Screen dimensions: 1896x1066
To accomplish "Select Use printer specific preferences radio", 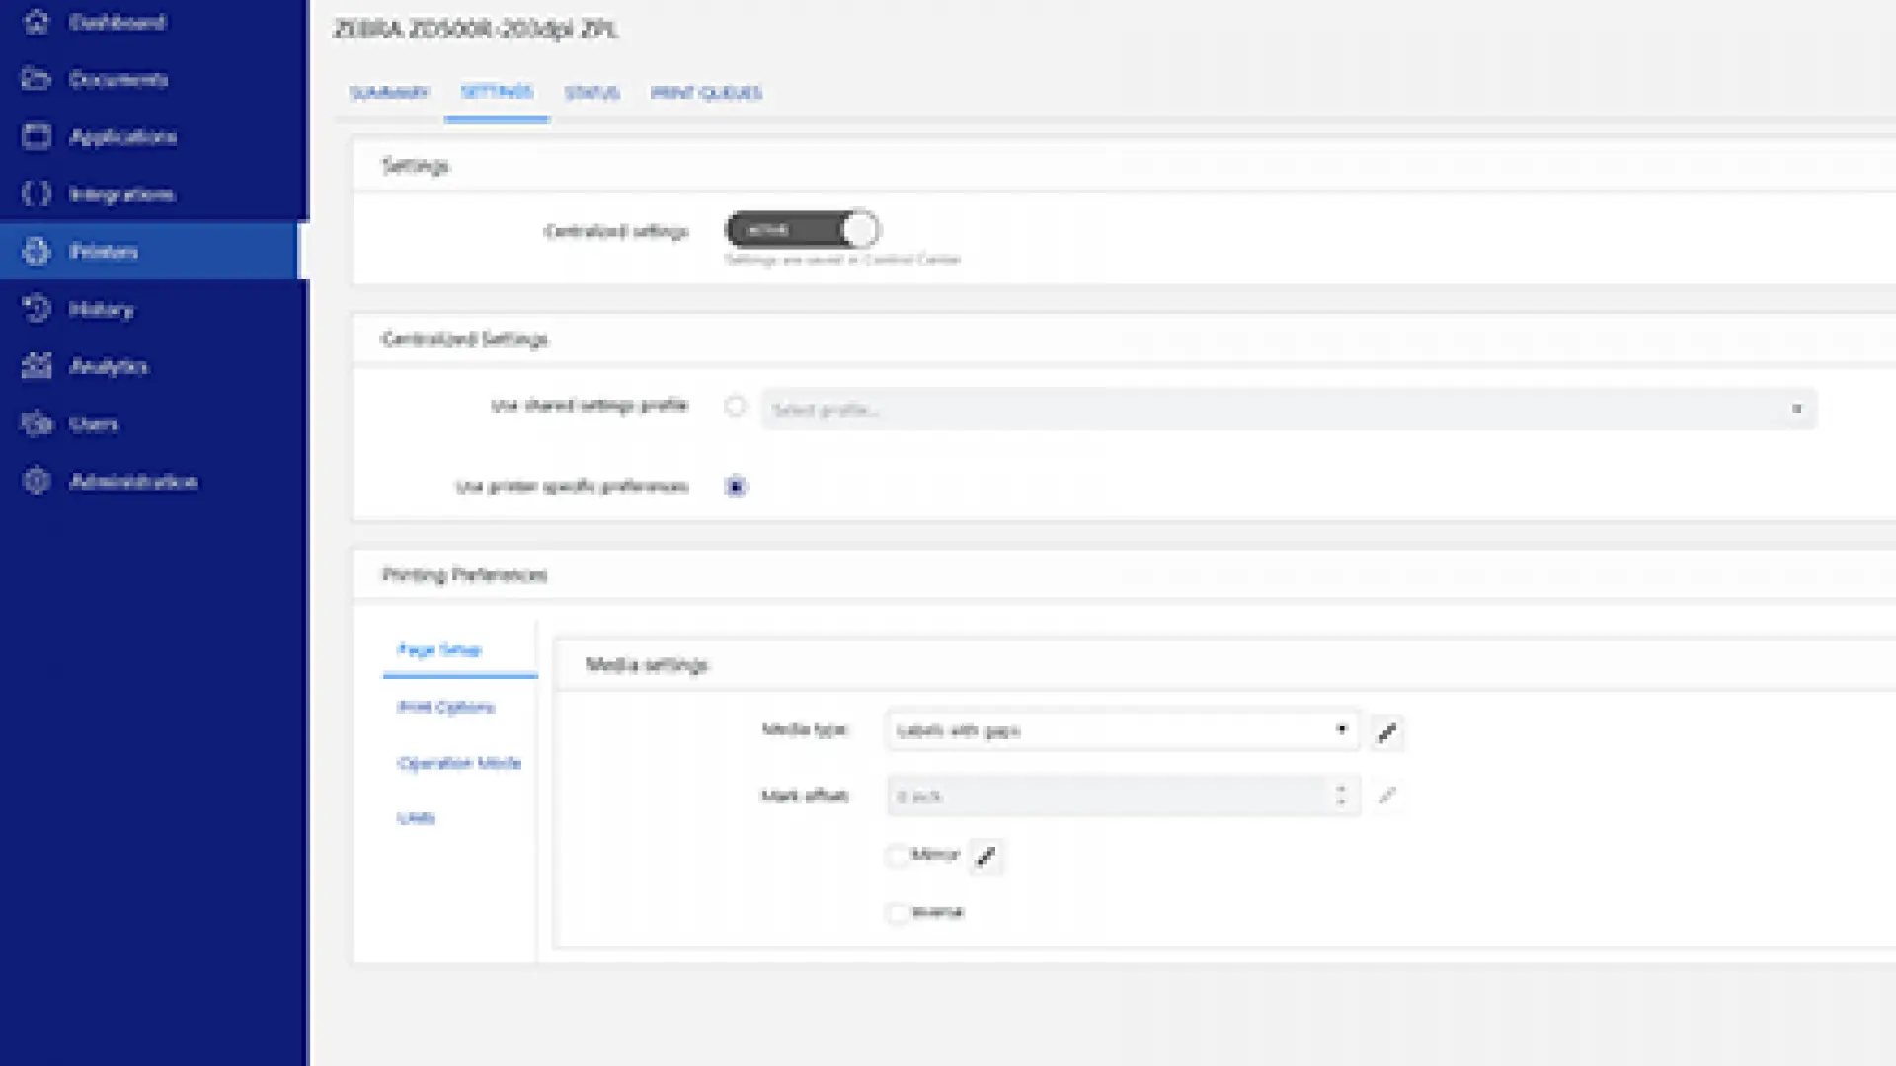I will (x=735, y=486).
